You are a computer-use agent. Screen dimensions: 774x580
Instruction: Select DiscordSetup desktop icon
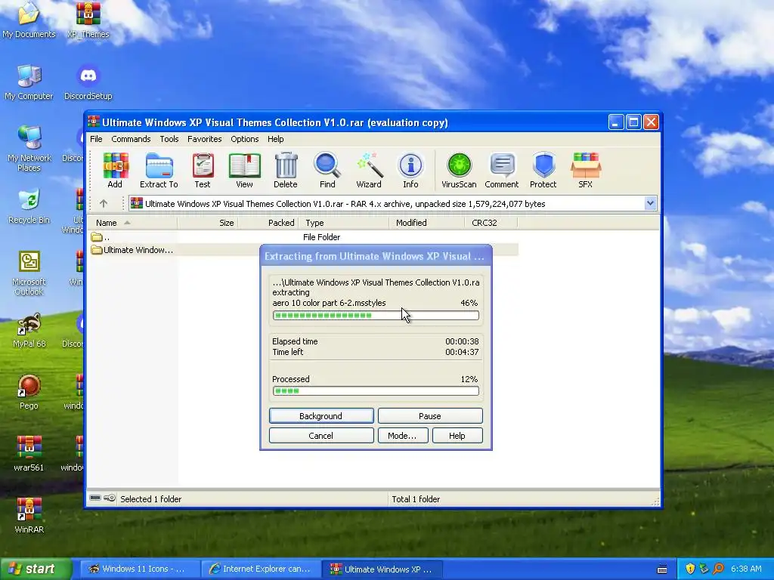[x=88, y=82]
